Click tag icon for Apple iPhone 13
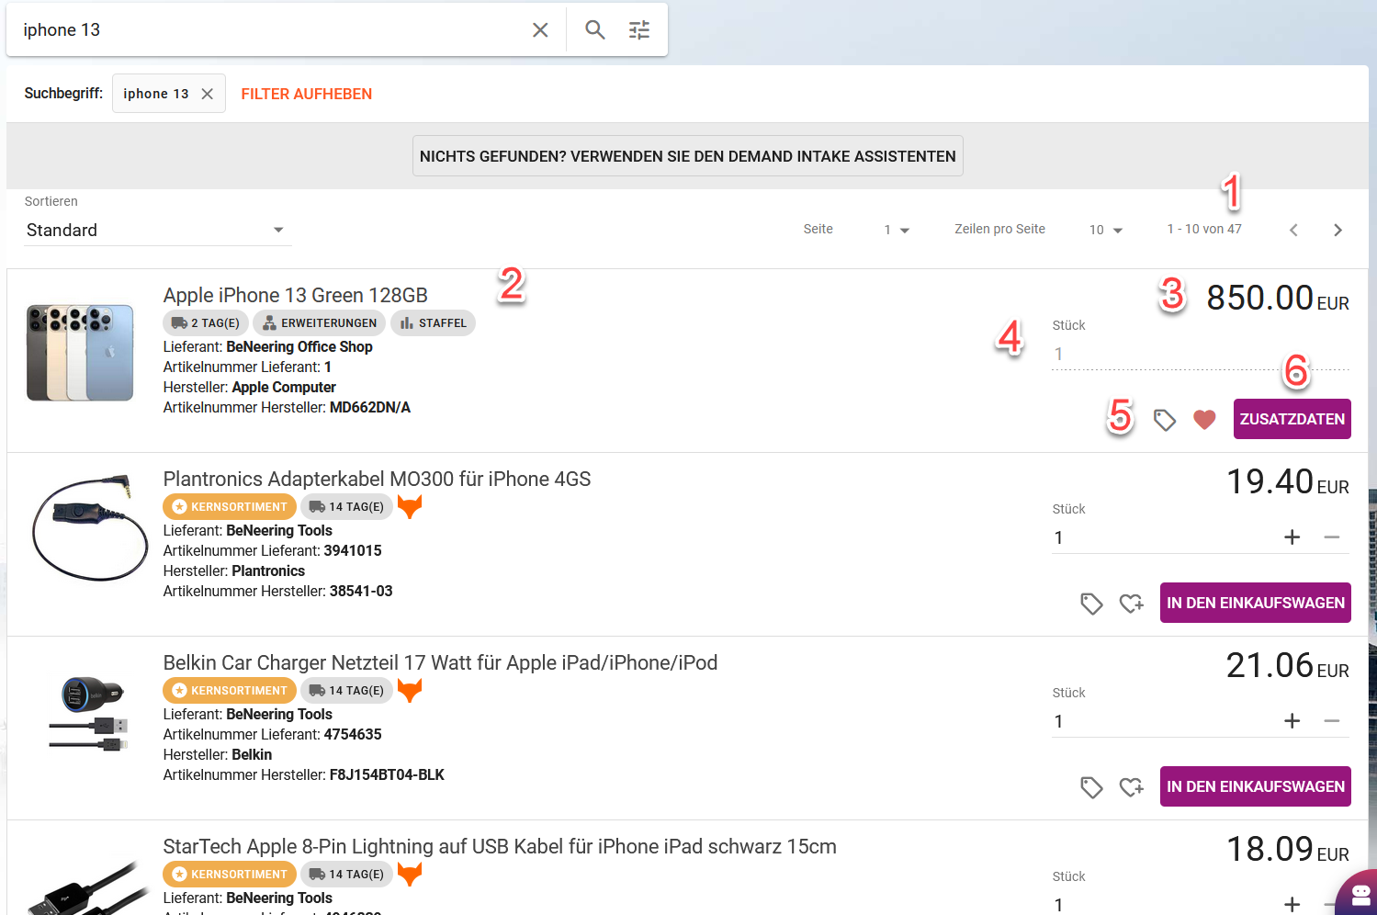Screen dimensions: 1377x915 tap(1165, 420)
